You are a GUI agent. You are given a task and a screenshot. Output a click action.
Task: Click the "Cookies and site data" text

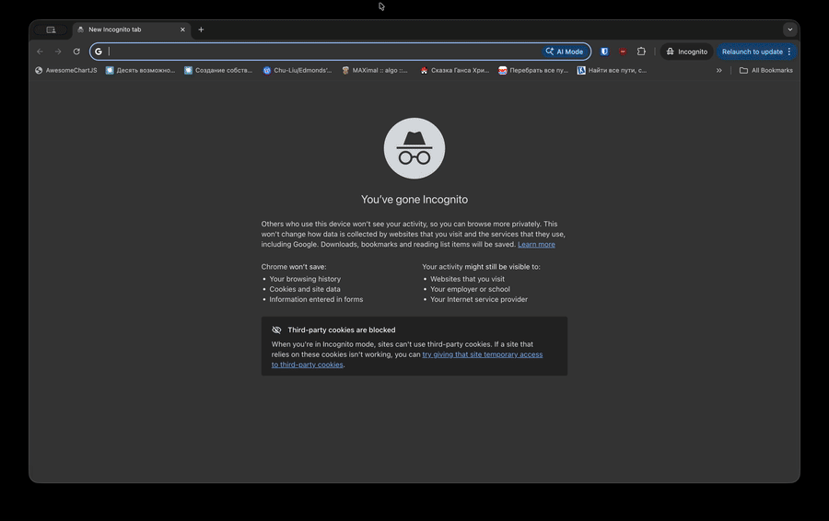305,289
